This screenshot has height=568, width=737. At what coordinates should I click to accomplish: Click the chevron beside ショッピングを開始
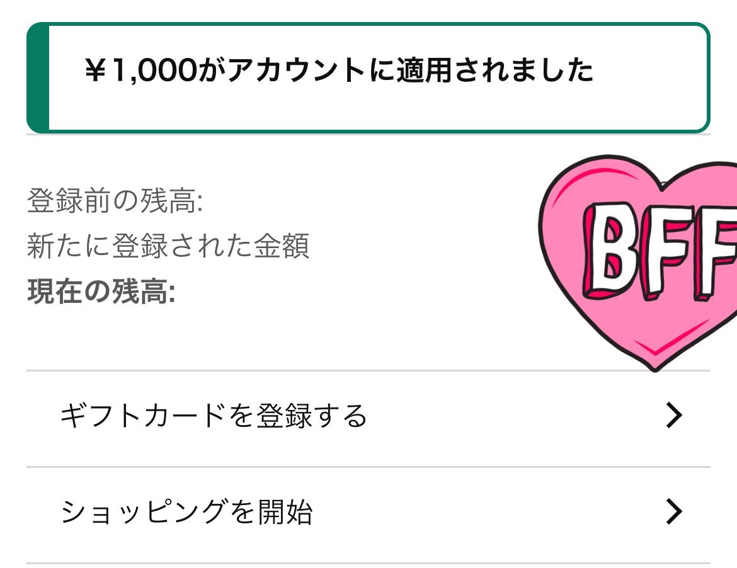coord(674,511)
